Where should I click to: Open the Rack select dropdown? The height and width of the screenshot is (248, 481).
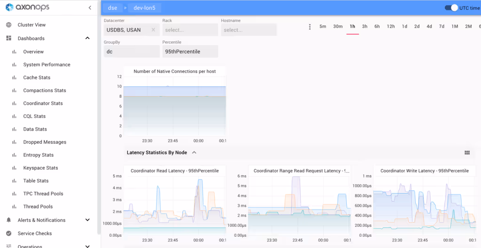(x=190, y=30)
